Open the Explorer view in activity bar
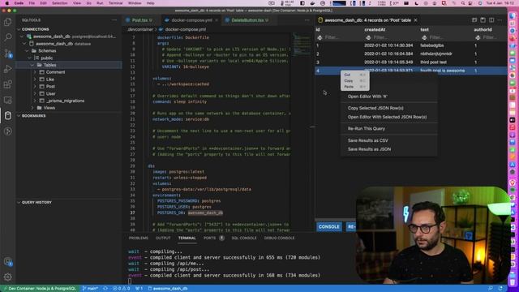The image size is (519, 292). coord(7,22)
